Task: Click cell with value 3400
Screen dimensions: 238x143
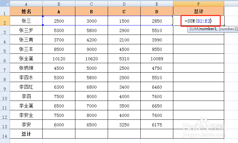Action: coord(124,87)
